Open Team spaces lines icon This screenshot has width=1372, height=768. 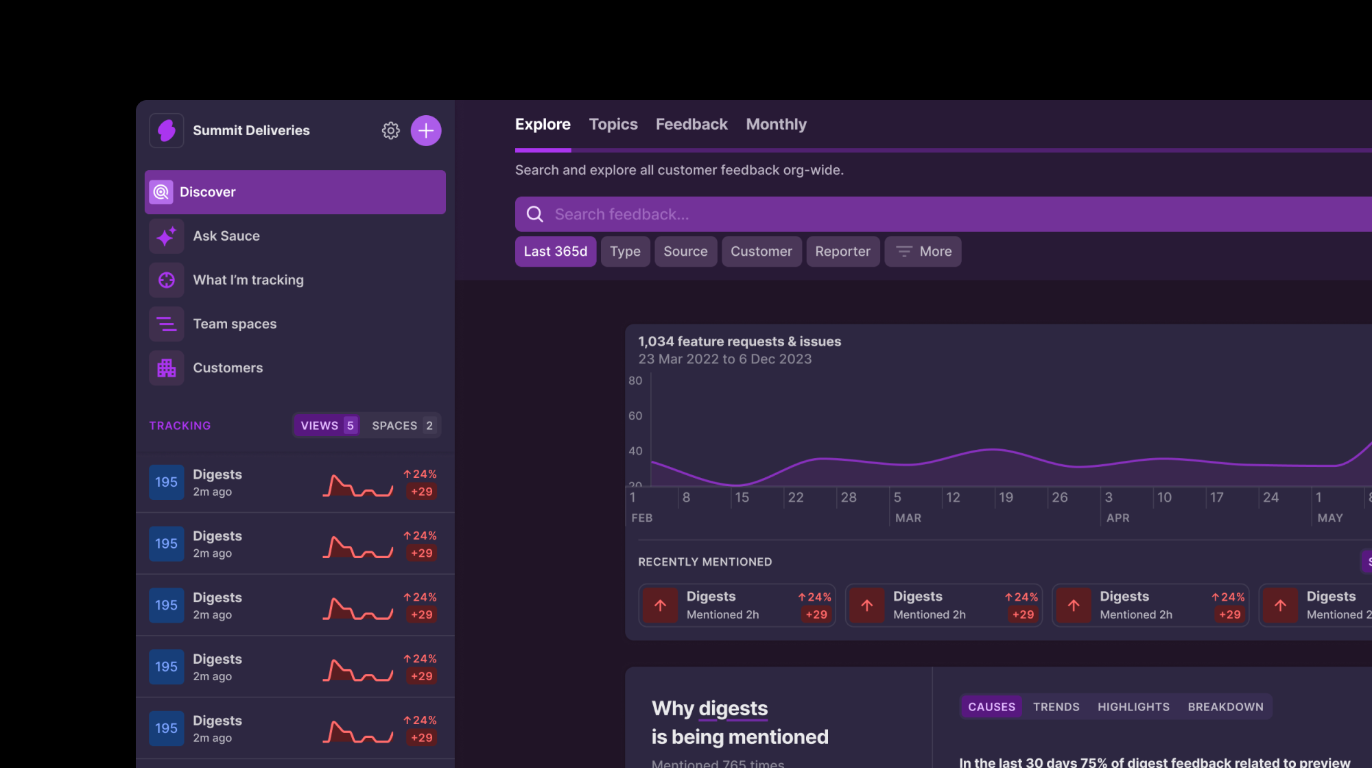[x=167, y=324]
